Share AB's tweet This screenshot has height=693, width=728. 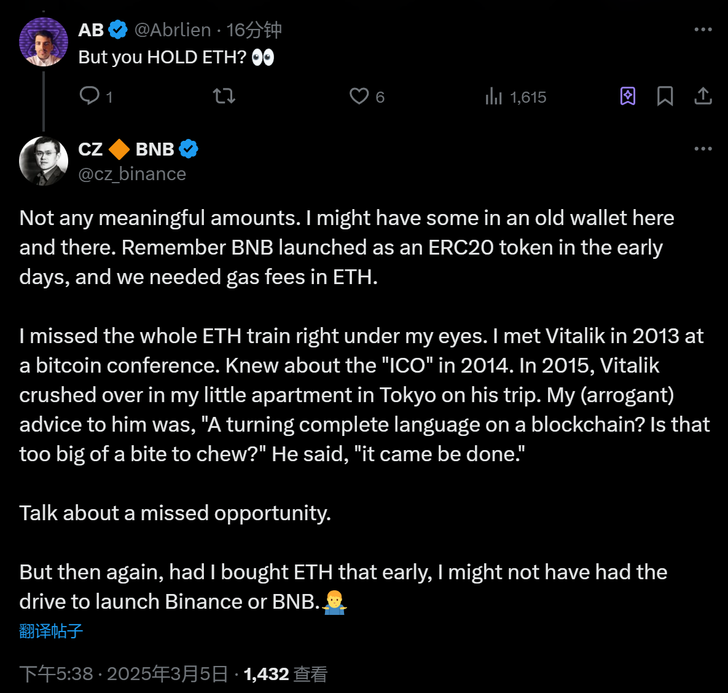tap(703, 96)
